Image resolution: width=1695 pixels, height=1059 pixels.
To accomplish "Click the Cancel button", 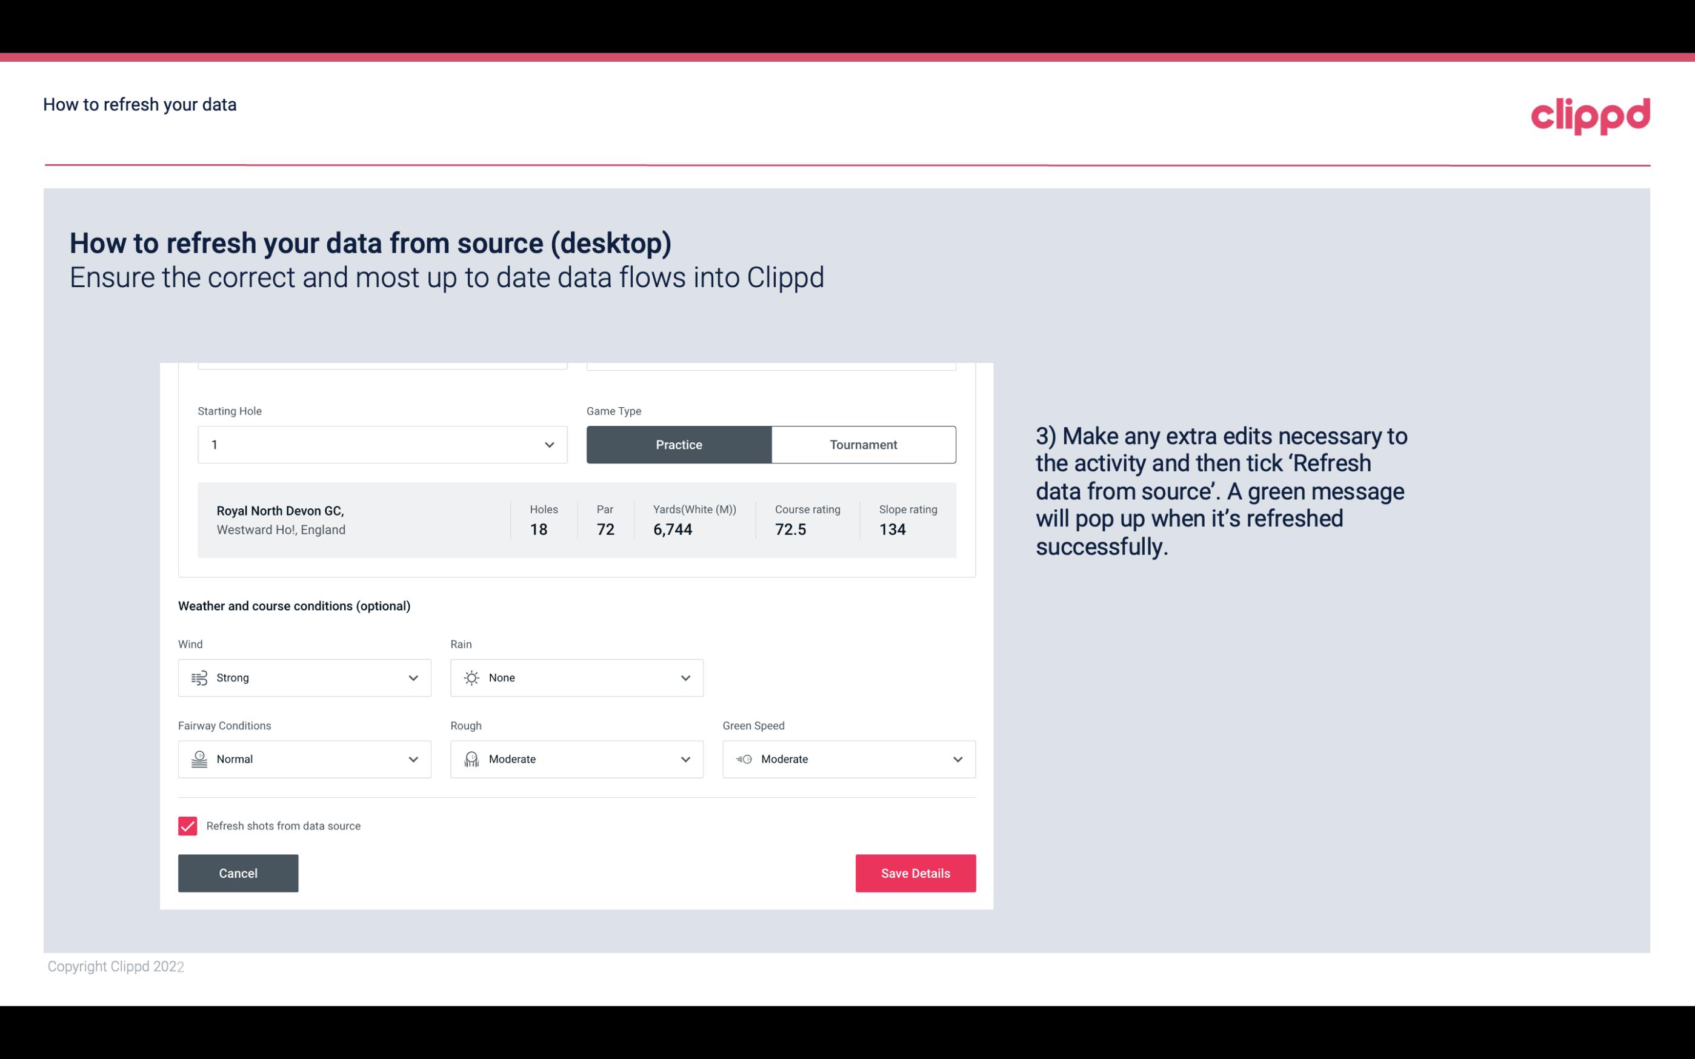I will (x=238, y=874).
